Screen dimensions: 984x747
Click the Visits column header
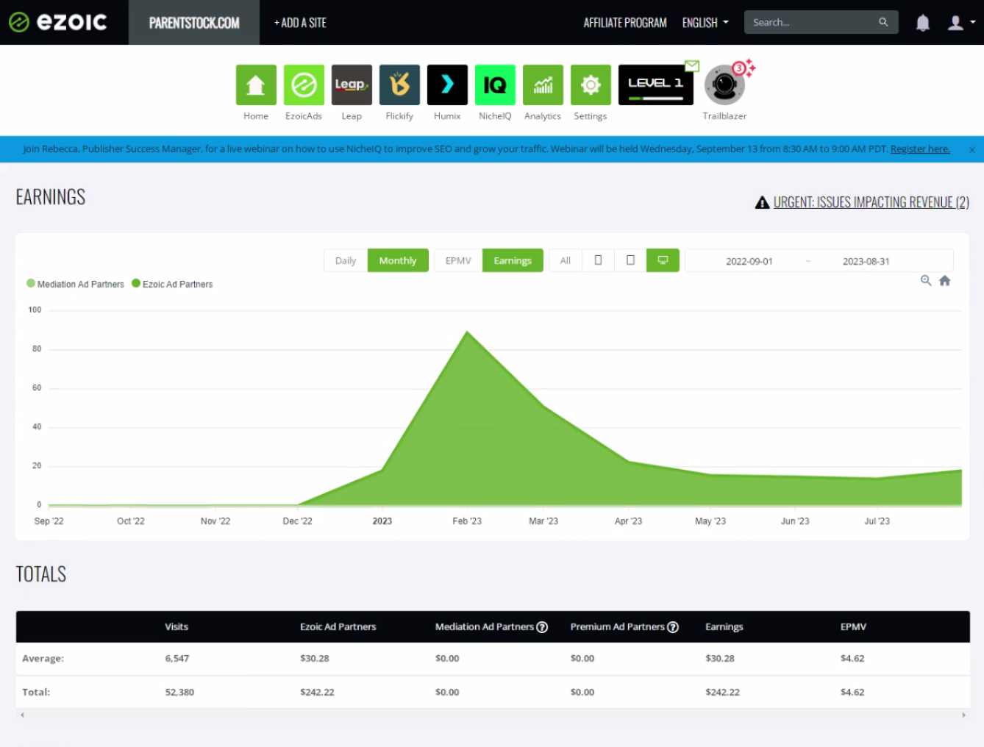(177, 627)
